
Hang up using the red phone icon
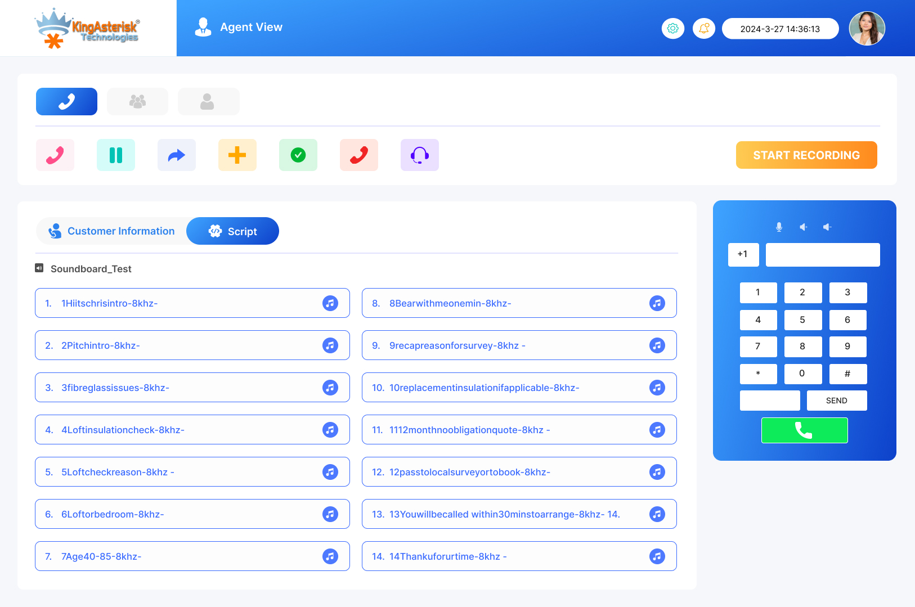(x=359, y=155)
